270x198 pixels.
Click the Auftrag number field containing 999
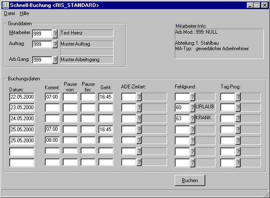pos(42,44)
